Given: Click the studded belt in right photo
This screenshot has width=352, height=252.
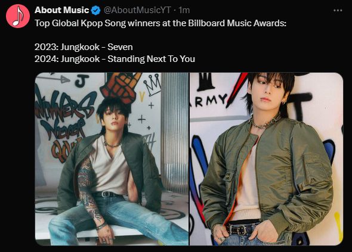Looking at the screenshot, I should [x=239, y=229].
